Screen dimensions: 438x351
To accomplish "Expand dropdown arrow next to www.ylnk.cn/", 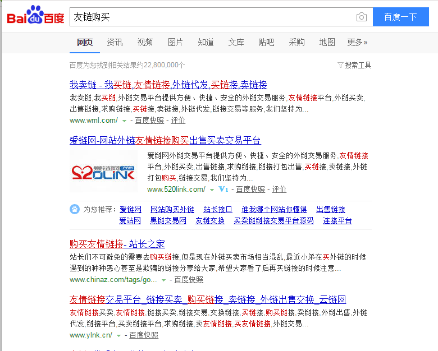I will click(x=118, y=336).
